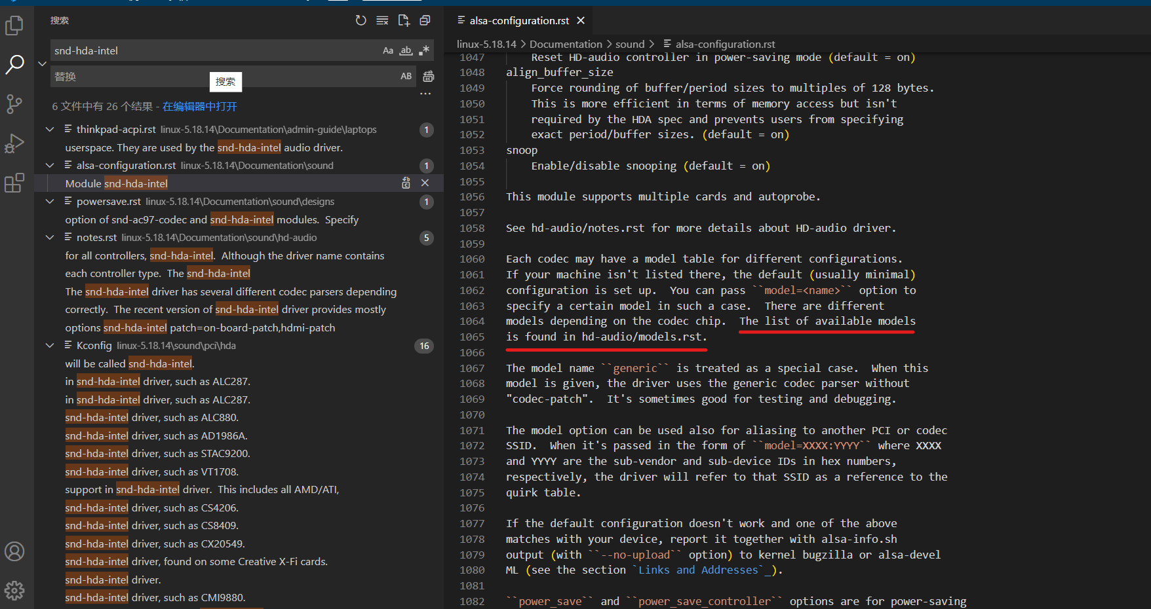Select the alsa-configuration.rst editor tab
The height and width of the screenshot is (609, 1151).
pos(519,21)
